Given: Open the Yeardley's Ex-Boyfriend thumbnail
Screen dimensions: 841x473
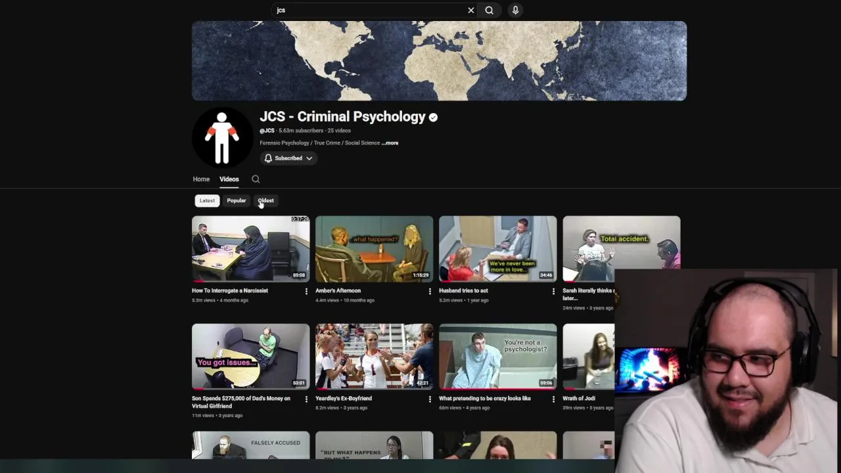Looking at the screenshot, I should [x=374, y=356].
